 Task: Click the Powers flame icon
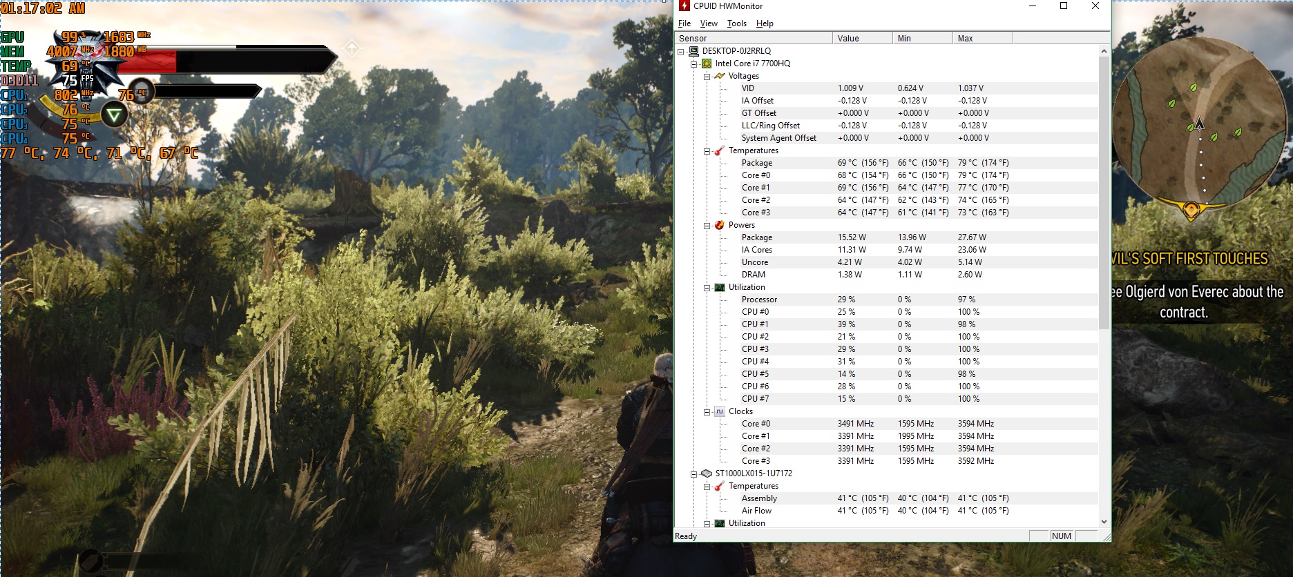(x=720, y=225)
